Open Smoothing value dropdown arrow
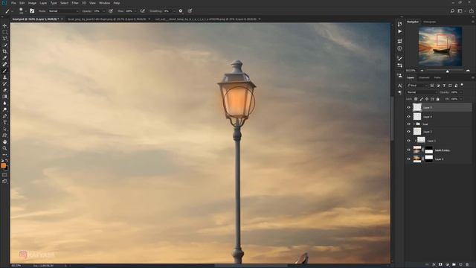 tap(174, 11)
